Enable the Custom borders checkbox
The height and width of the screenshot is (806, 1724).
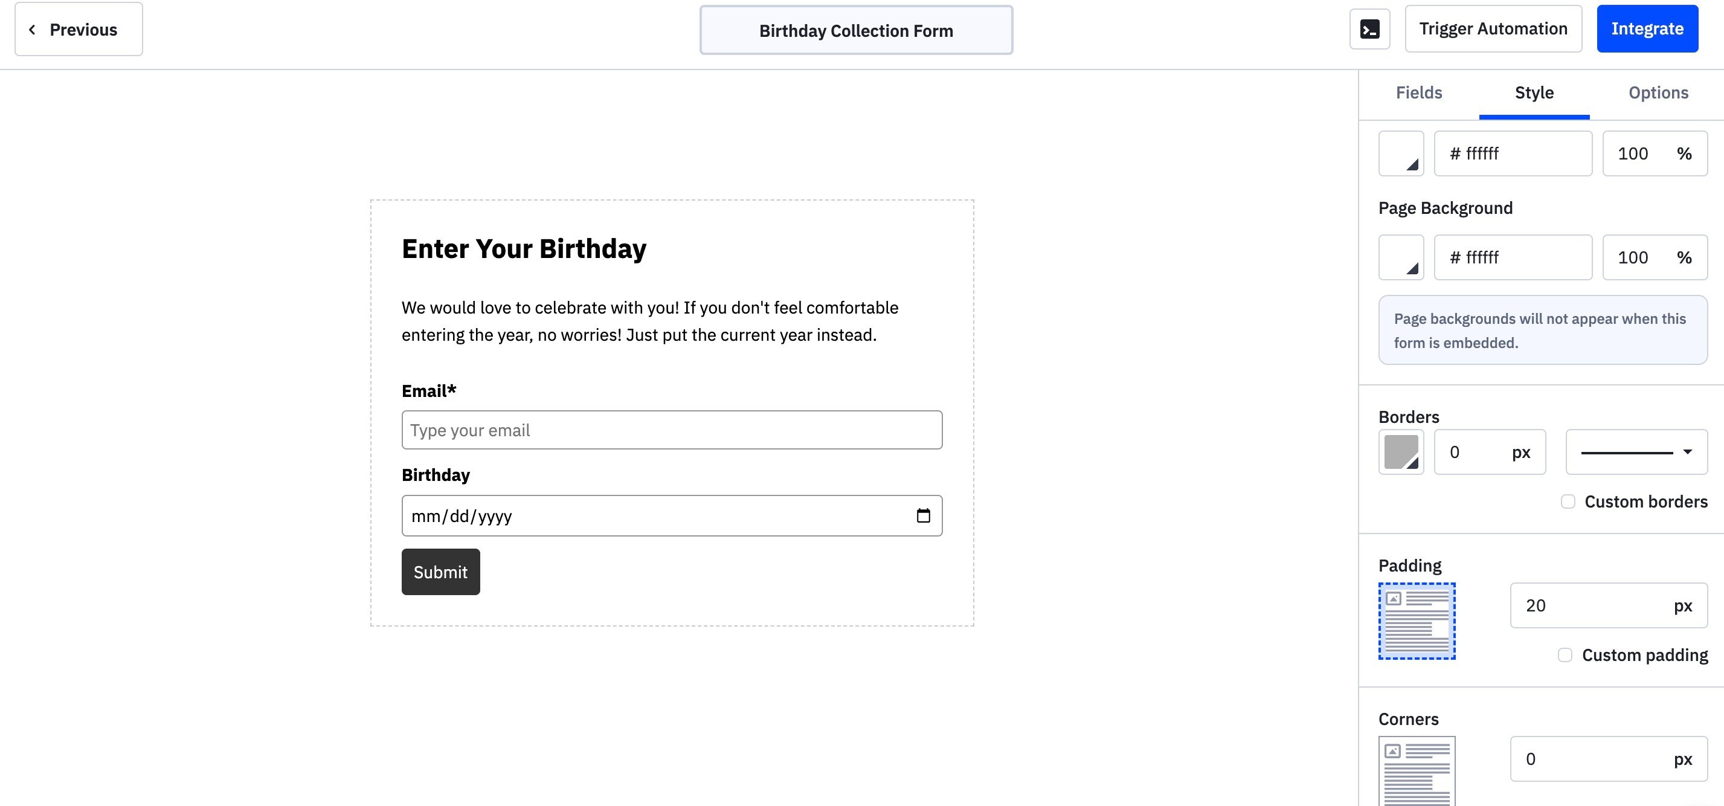click(1568, 501)
